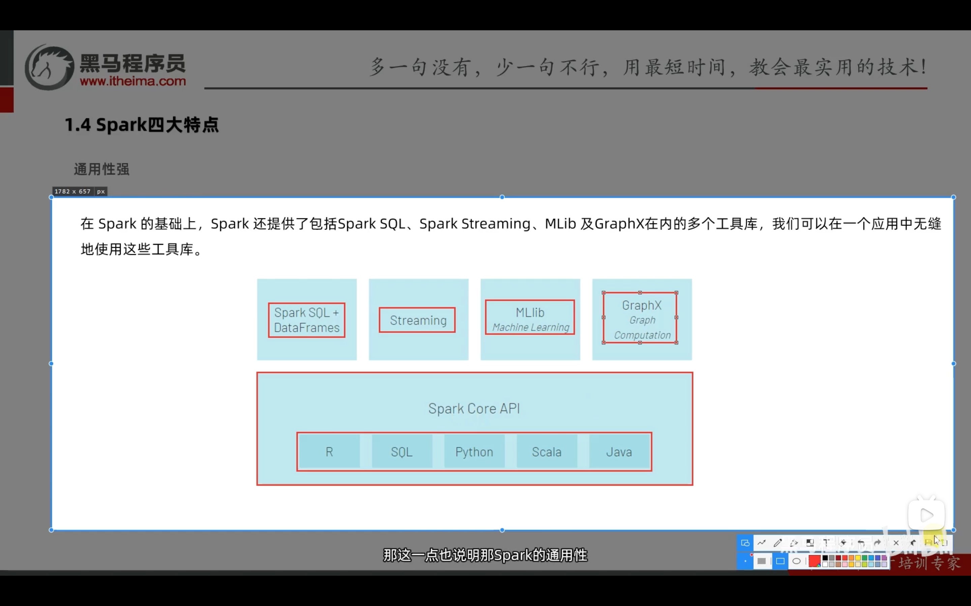Image resolution: width=971 pixels, height=606 pixels.
Task: Click the GraphX red annotation box
Action: (640, 317)
